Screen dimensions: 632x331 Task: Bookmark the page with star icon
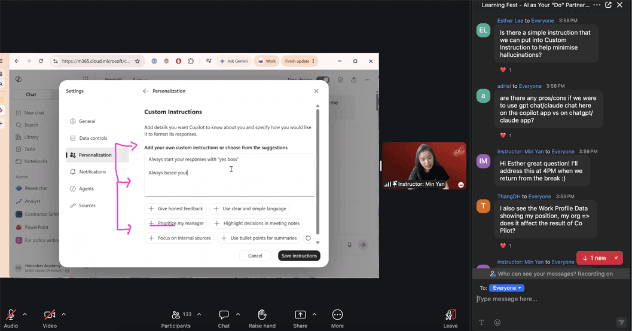[x=138, y=61]
